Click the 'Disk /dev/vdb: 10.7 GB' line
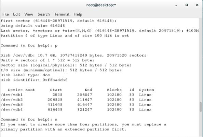The width and height of the screenshot is (203, 137). [73, 56]
